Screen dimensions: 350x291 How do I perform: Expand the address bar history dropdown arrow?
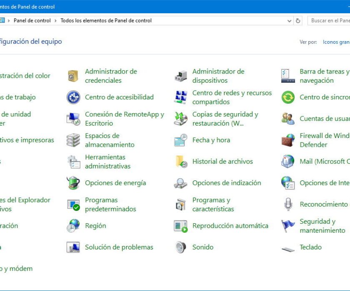click(289, 21)
